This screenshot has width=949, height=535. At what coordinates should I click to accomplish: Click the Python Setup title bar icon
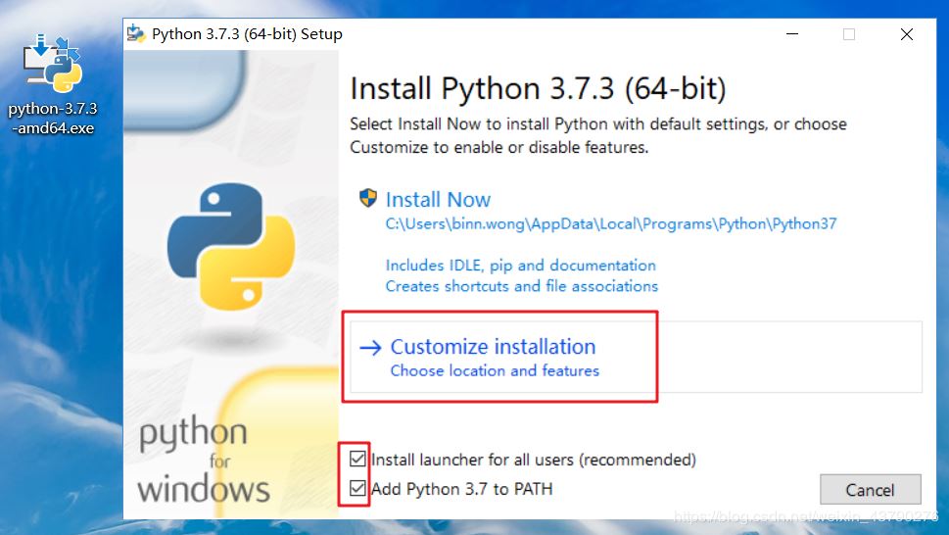point(136,34)
